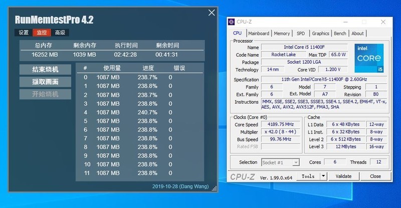This screenshot has height=208, width=401.
Task: Click the L1 Inst. value 6 x 32 KBytes
Action: (346, 131)
